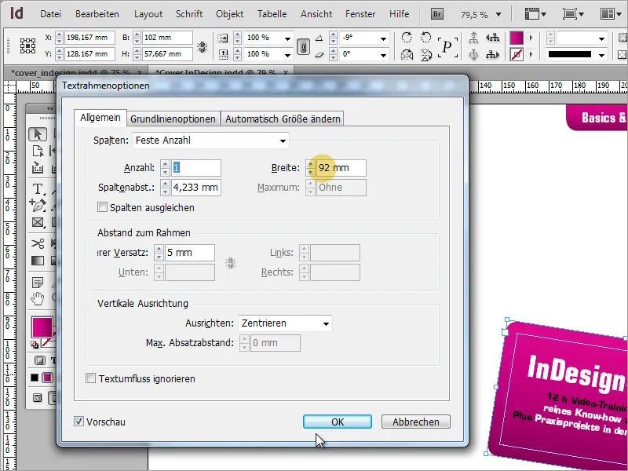Screen dimensions: 628x471
Task: Open the Layout menu
Action: tap(148, 14)
